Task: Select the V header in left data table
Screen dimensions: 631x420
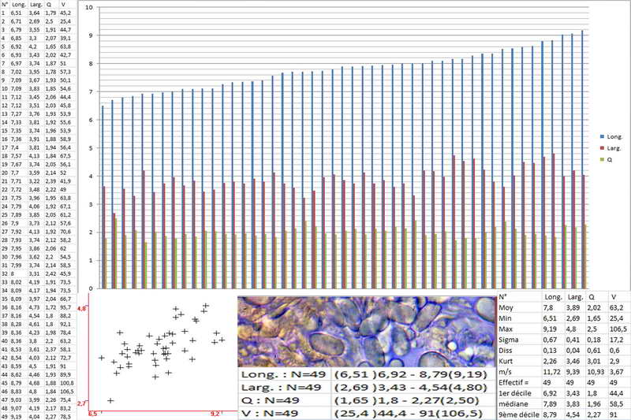Action: (x=63, y=5)
